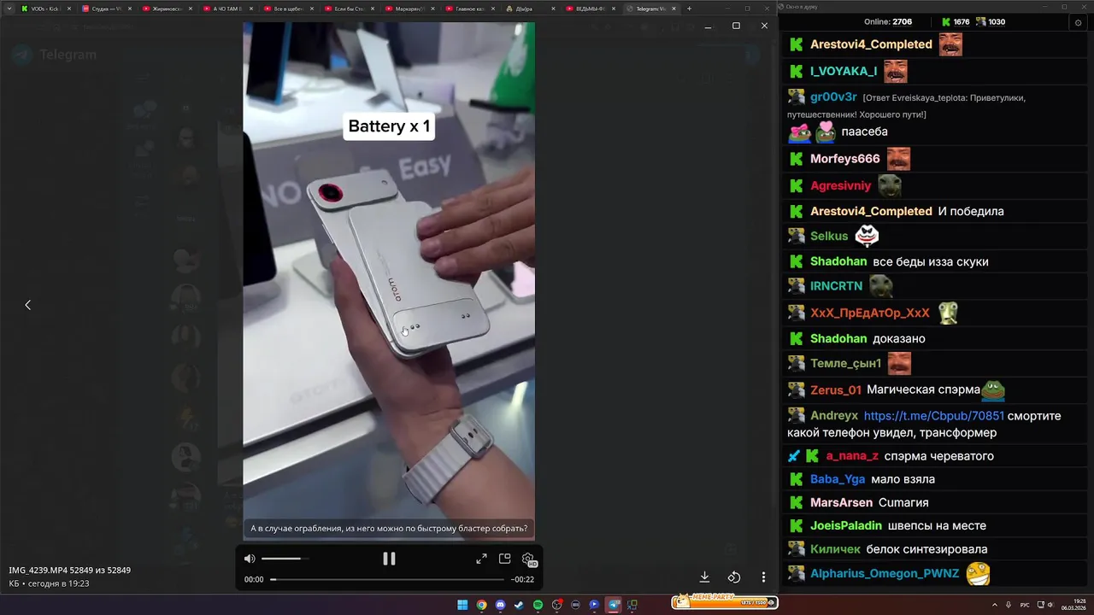1094x615 pixels.
Task: Click username Baba_Yga in chat
Action: click(x=838, y=479)
